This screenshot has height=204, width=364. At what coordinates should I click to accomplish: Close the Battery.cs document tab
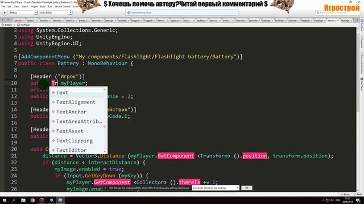coord(337,20)
